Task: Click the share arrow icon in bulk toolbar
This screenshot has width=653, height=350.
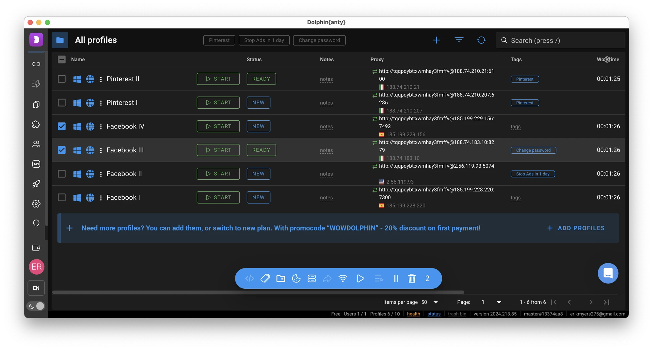Action: (x=327, y=279)
